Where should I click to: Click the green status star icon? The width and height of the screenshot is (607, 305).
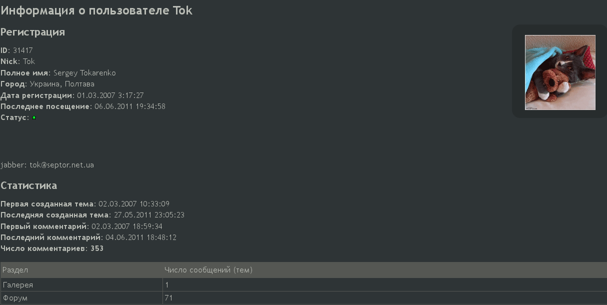point(34,118)
